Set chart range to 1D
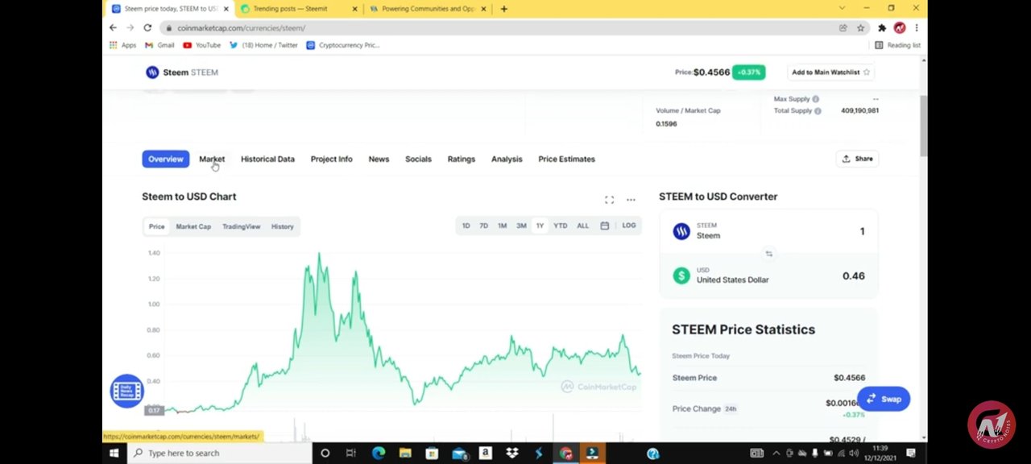Viewport: 1031px width, 464px height. pos(466,226)
